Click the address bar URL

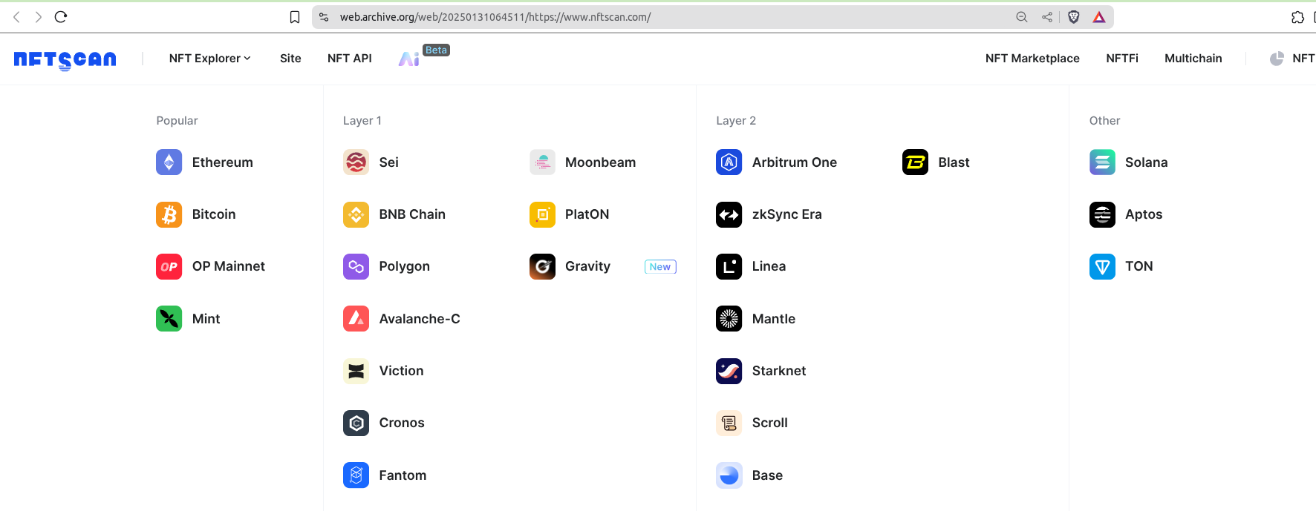[495, 17]
